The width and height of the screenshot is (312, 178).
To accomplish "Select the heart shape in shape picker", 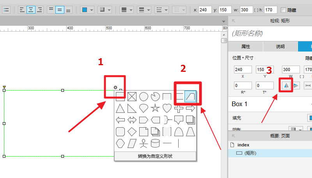I will tap(167, 108).
